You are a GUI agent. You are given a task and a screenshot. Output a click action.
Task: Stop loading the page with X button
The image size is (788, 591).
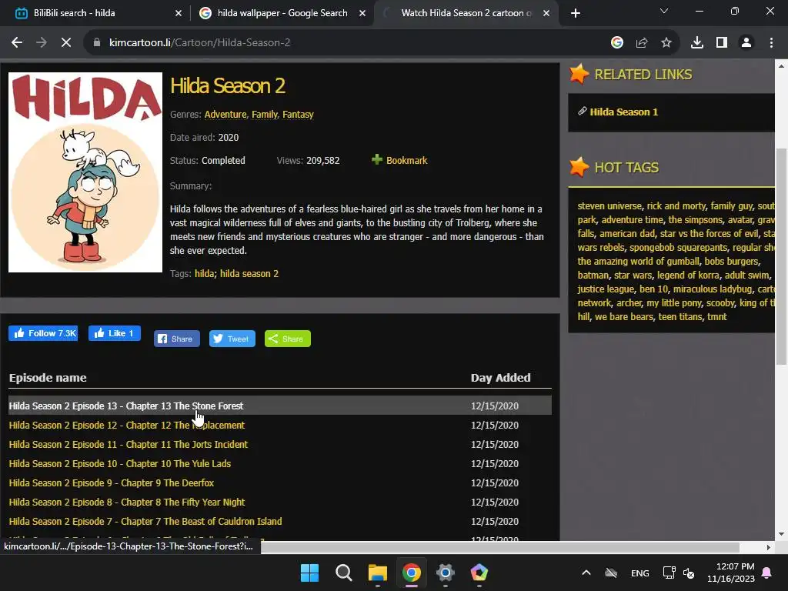(66, 43)
